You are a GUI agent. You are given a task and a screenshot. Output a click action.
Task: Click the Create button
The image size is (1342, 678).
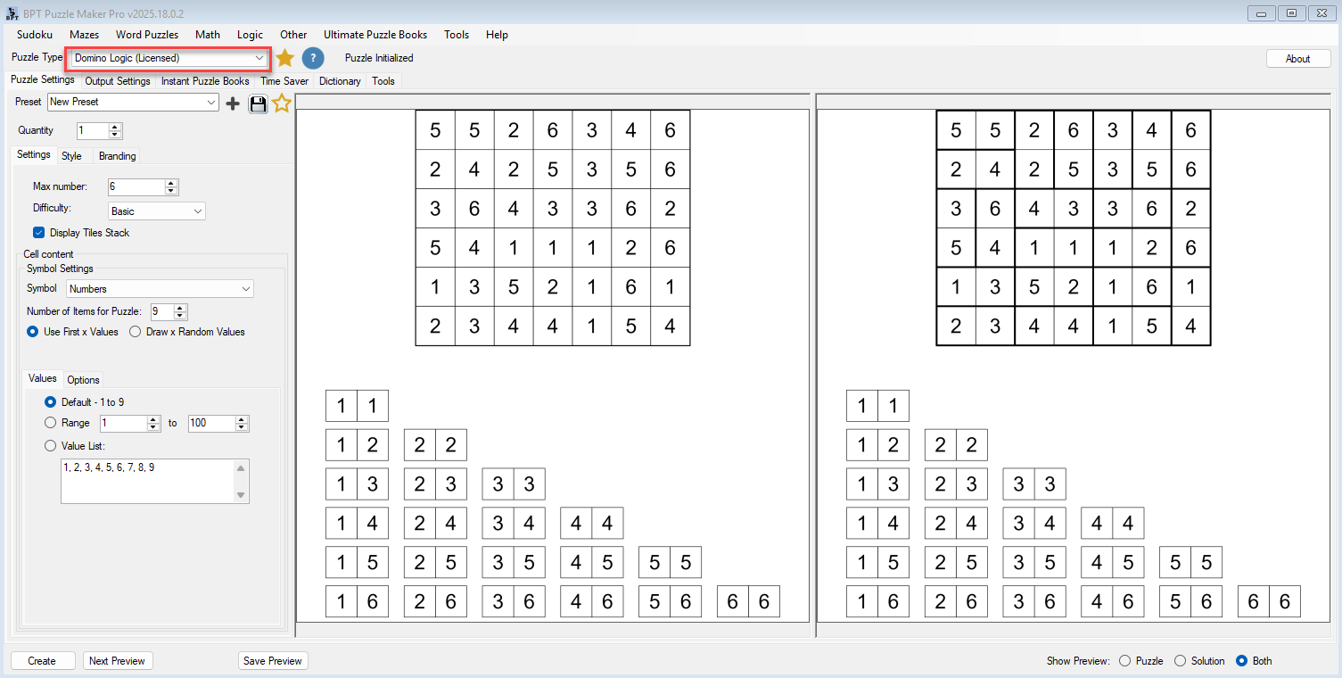42,660
